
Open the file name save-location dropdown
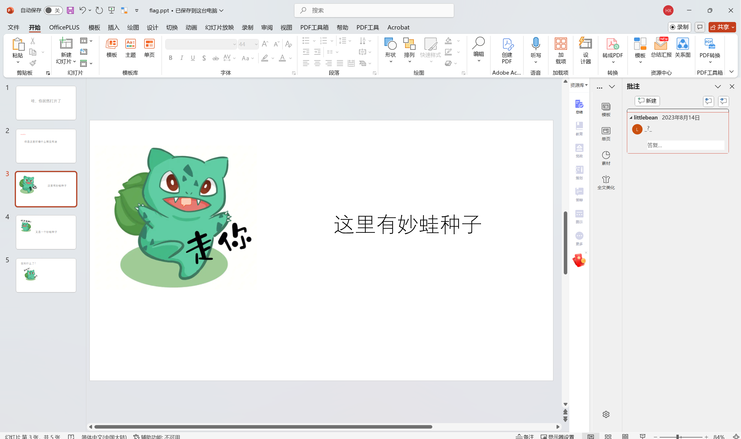click(x=221, y=10)
